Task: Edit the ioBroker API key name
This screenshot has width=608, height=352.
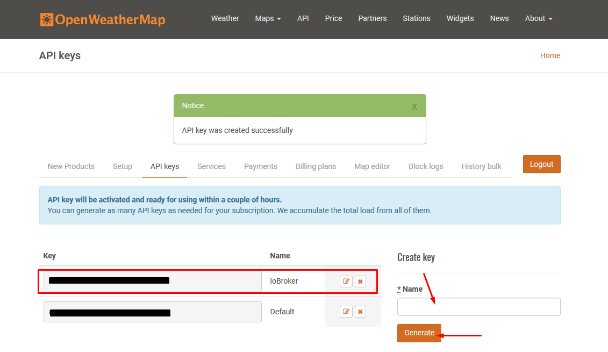Action: click(x=346, y=281)
